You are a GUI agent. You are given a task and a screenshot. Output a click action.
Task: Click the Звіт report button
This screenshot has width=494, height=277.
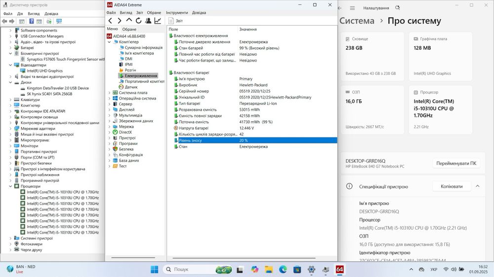[175, 21]
